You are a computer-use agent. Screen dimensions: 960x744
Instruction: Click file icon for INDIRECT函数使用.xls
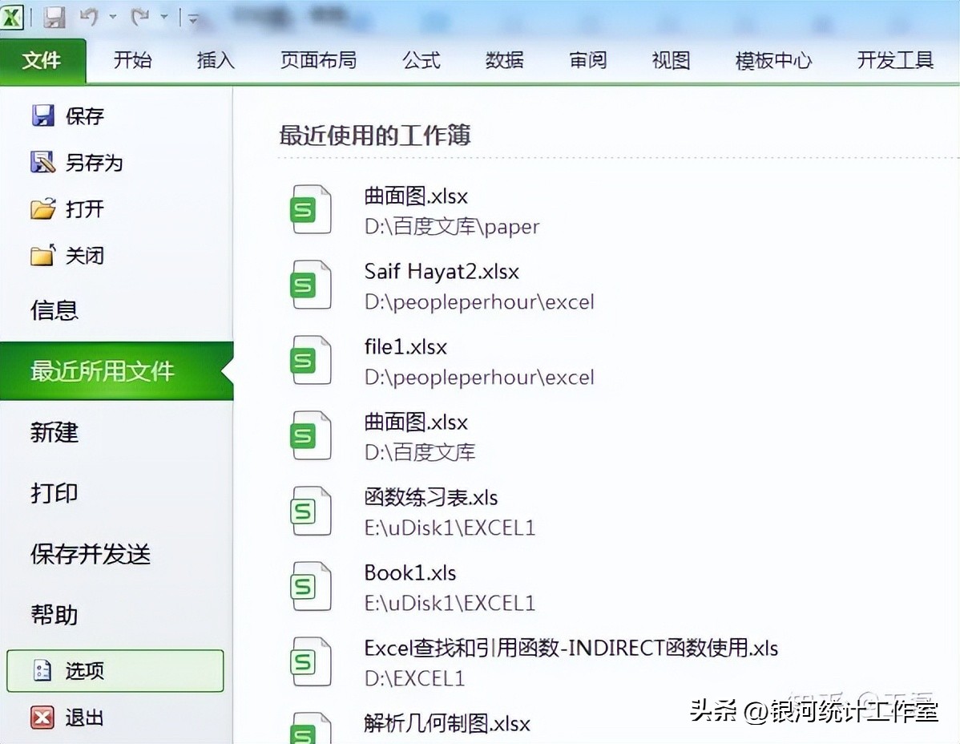(310, 662)
